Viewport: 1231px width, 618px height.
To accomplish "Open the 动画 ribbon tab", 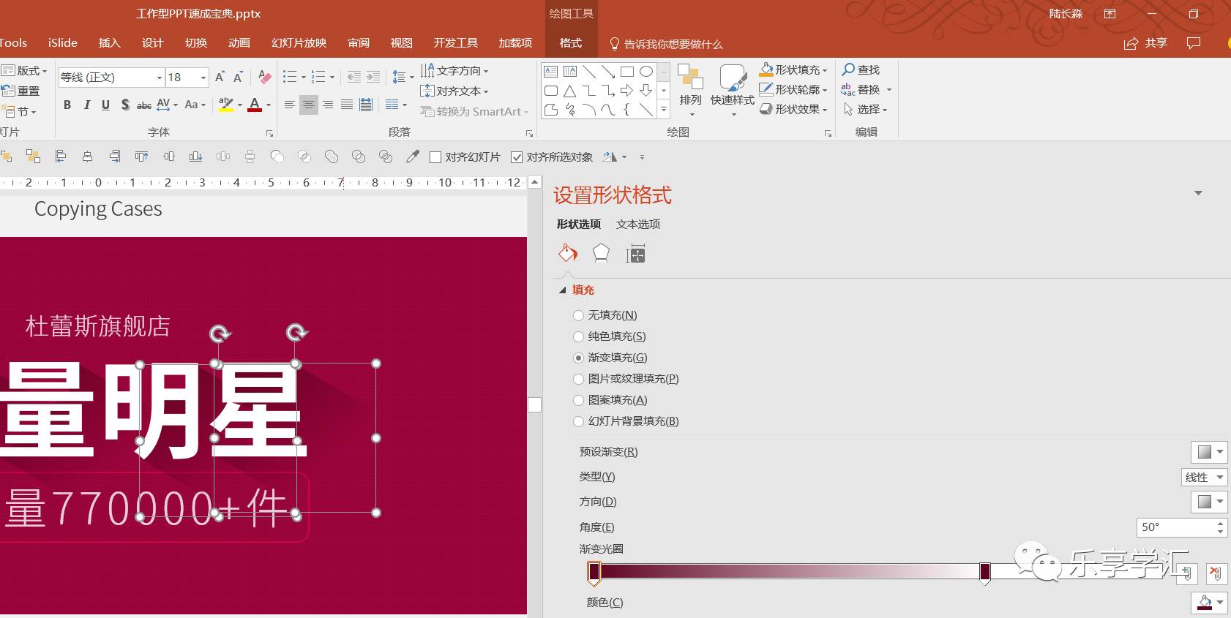I will [x=239, y=42].
